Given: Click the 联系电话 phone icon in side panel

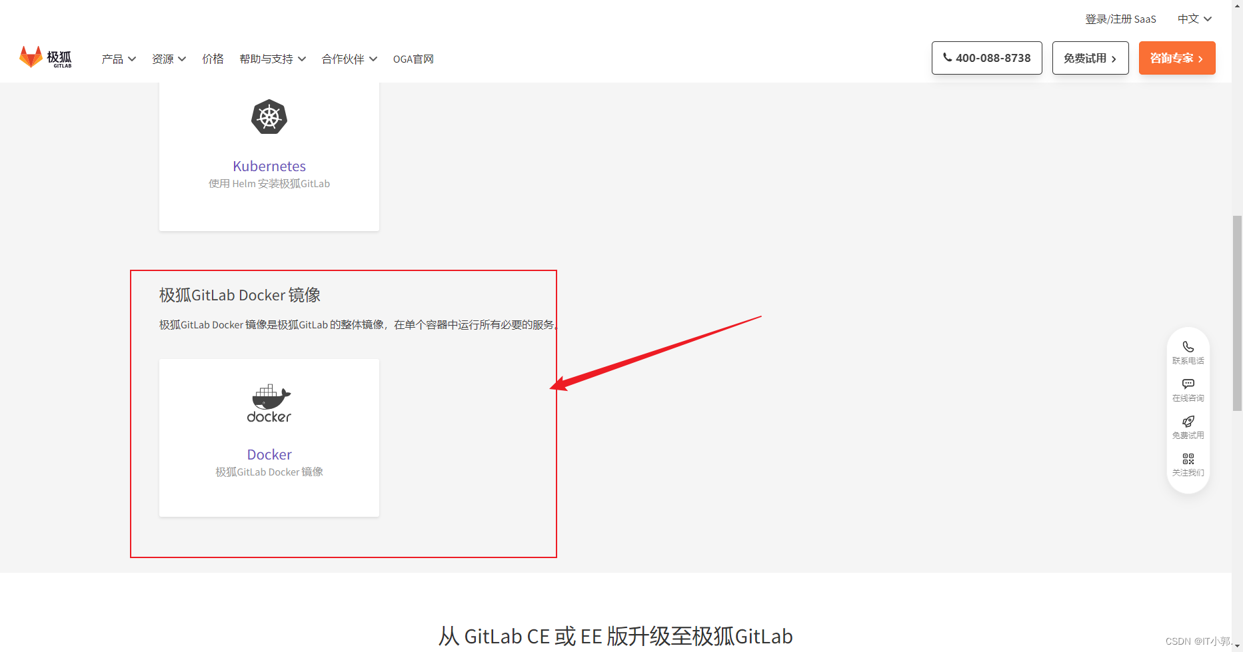Looking at the screenshot, I should click(x=1188, y=346).
